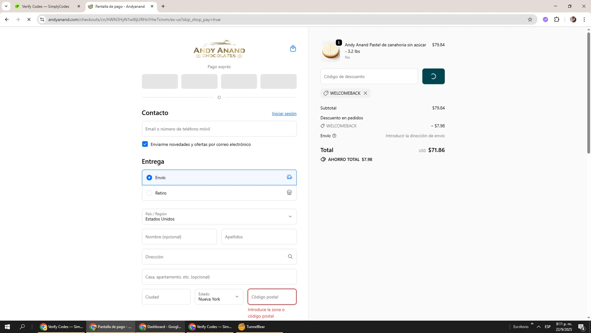
Task: Close the Pantalla de pago tab
Action: point(152,6)
